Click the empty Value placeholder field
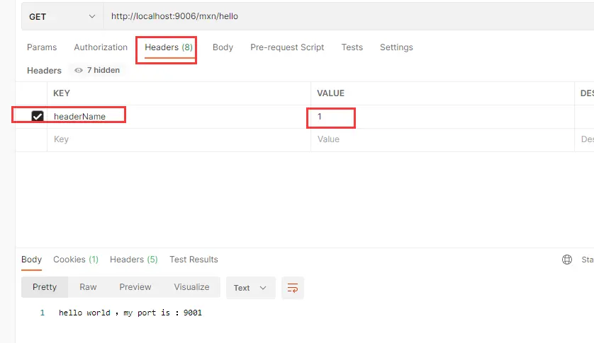Viewport: 594px width, 343px height. point(442,139)
